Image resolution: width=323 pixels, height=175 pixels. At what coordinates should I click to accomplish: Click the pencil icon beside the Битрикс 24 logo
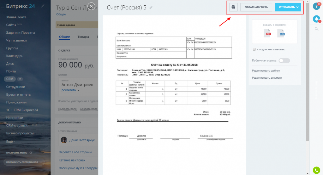(43, 6)
